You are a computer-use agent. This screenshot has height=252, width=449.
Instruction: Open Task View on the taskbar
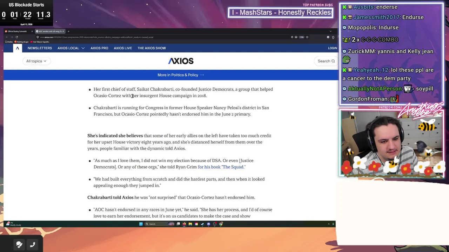click(x=178, y=224)
